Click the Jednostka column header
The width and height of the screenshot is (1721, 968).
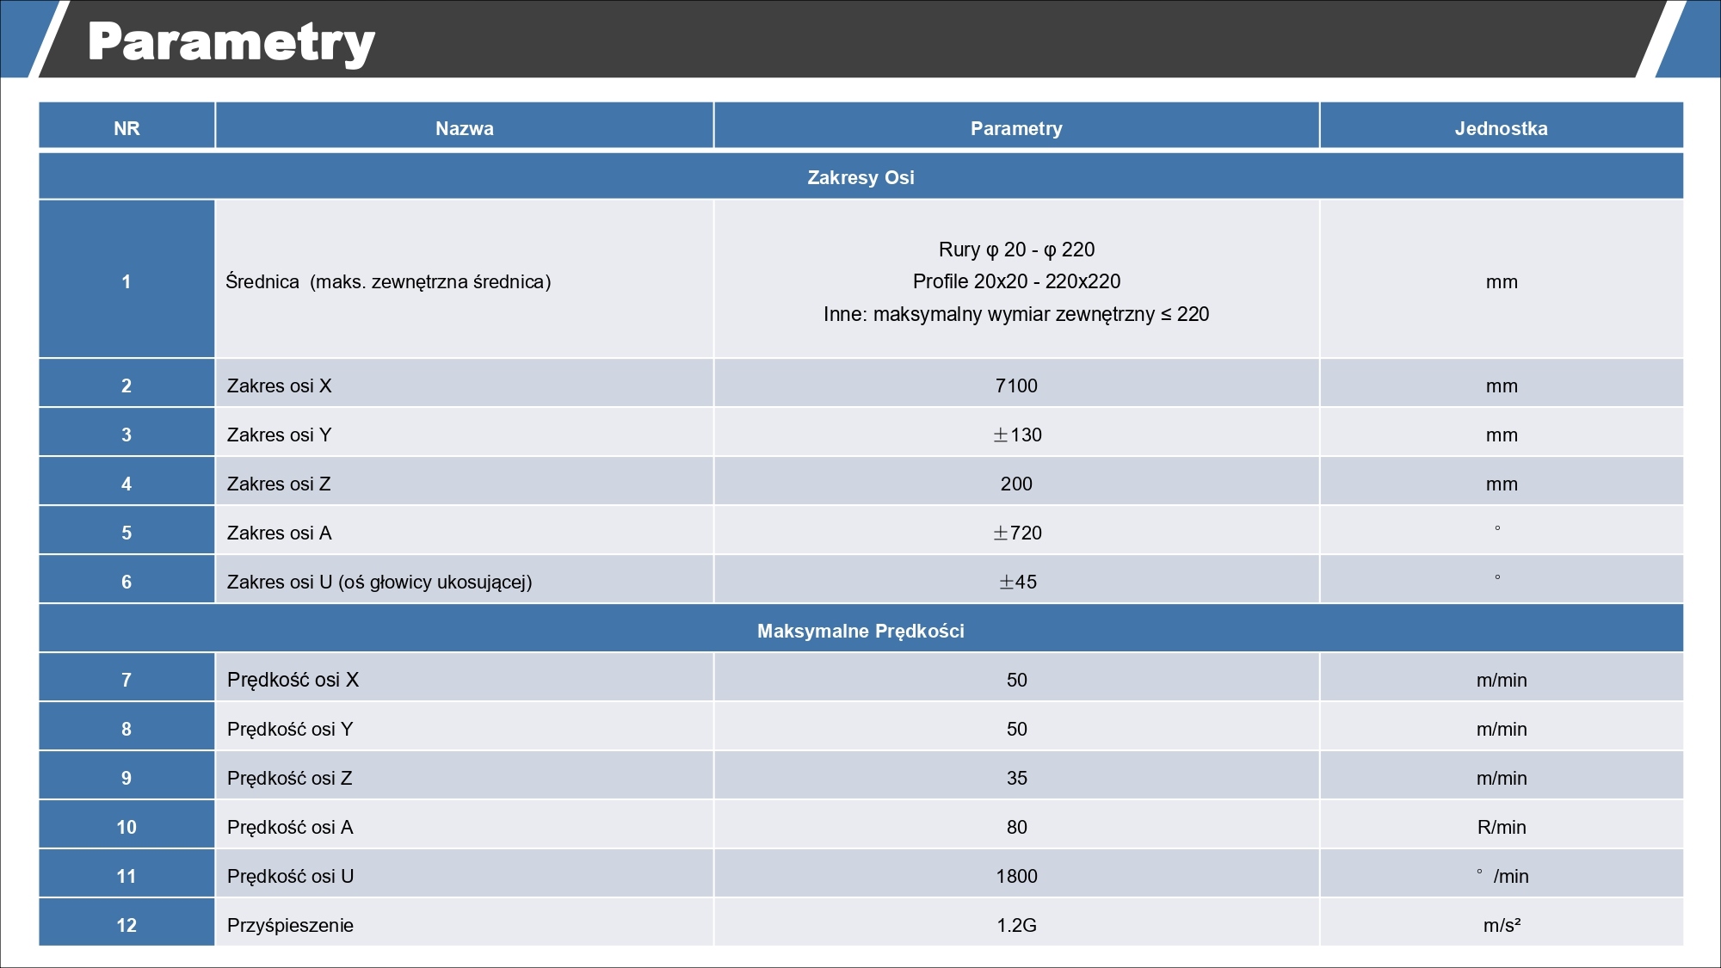[1501, 128]
